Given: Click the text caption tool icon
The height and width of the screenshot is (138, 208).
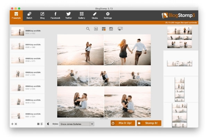Looking at the screenshot, I should coord(96,29).
